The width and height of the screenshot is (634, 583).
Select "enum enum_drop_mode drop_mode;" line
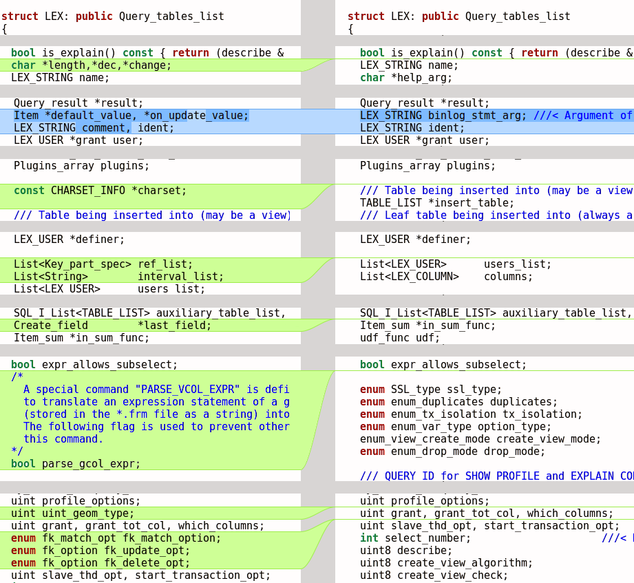point(452,452)
